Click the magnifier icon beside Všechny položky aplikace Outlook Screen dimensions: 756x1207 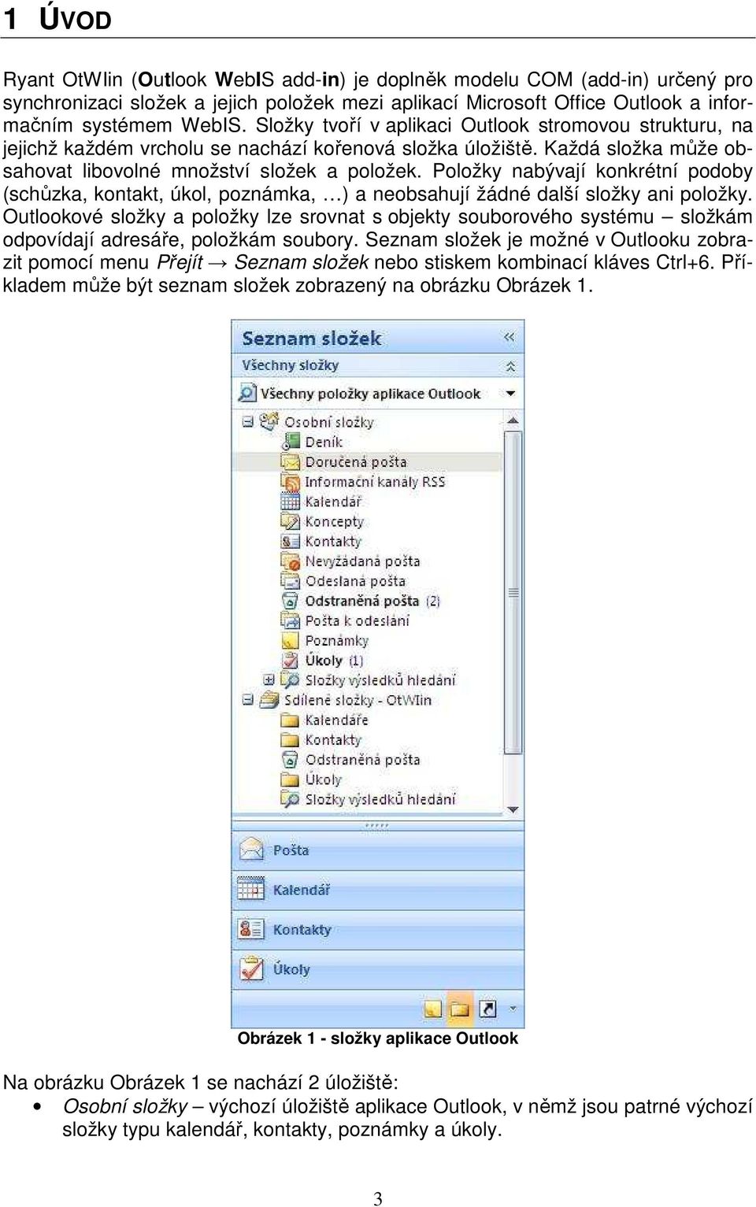tap(248, 392)
